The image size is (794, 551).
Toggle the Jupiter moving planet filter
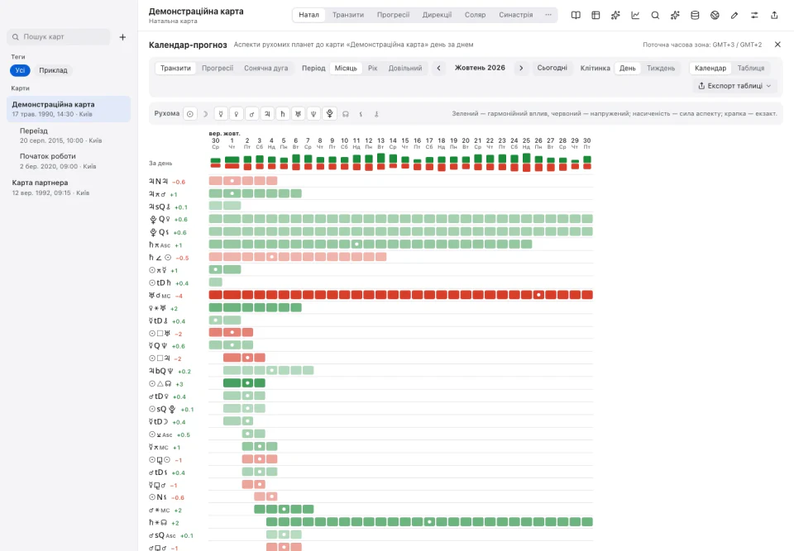tap(267, 114)
